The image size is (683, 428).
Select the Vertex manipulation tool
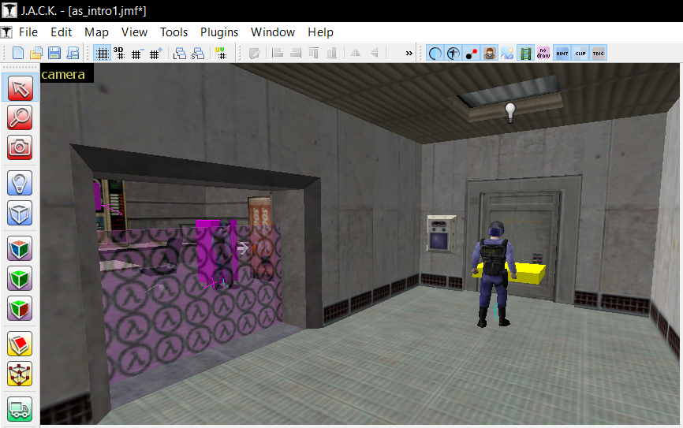[20, 374]
